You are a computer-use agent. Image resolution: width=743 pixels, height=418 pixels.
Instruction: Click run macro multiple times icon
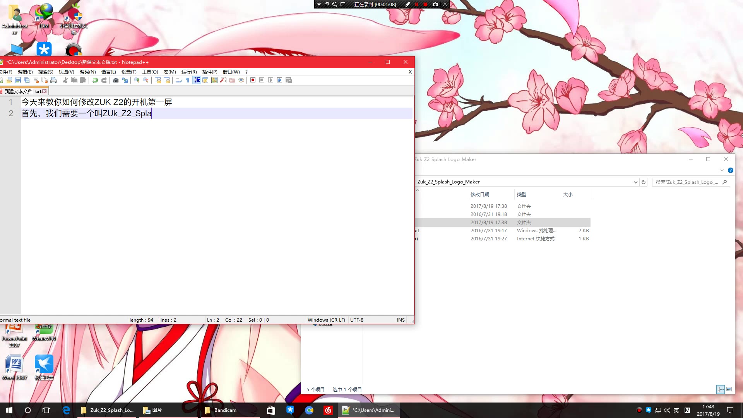pos(280,80)
